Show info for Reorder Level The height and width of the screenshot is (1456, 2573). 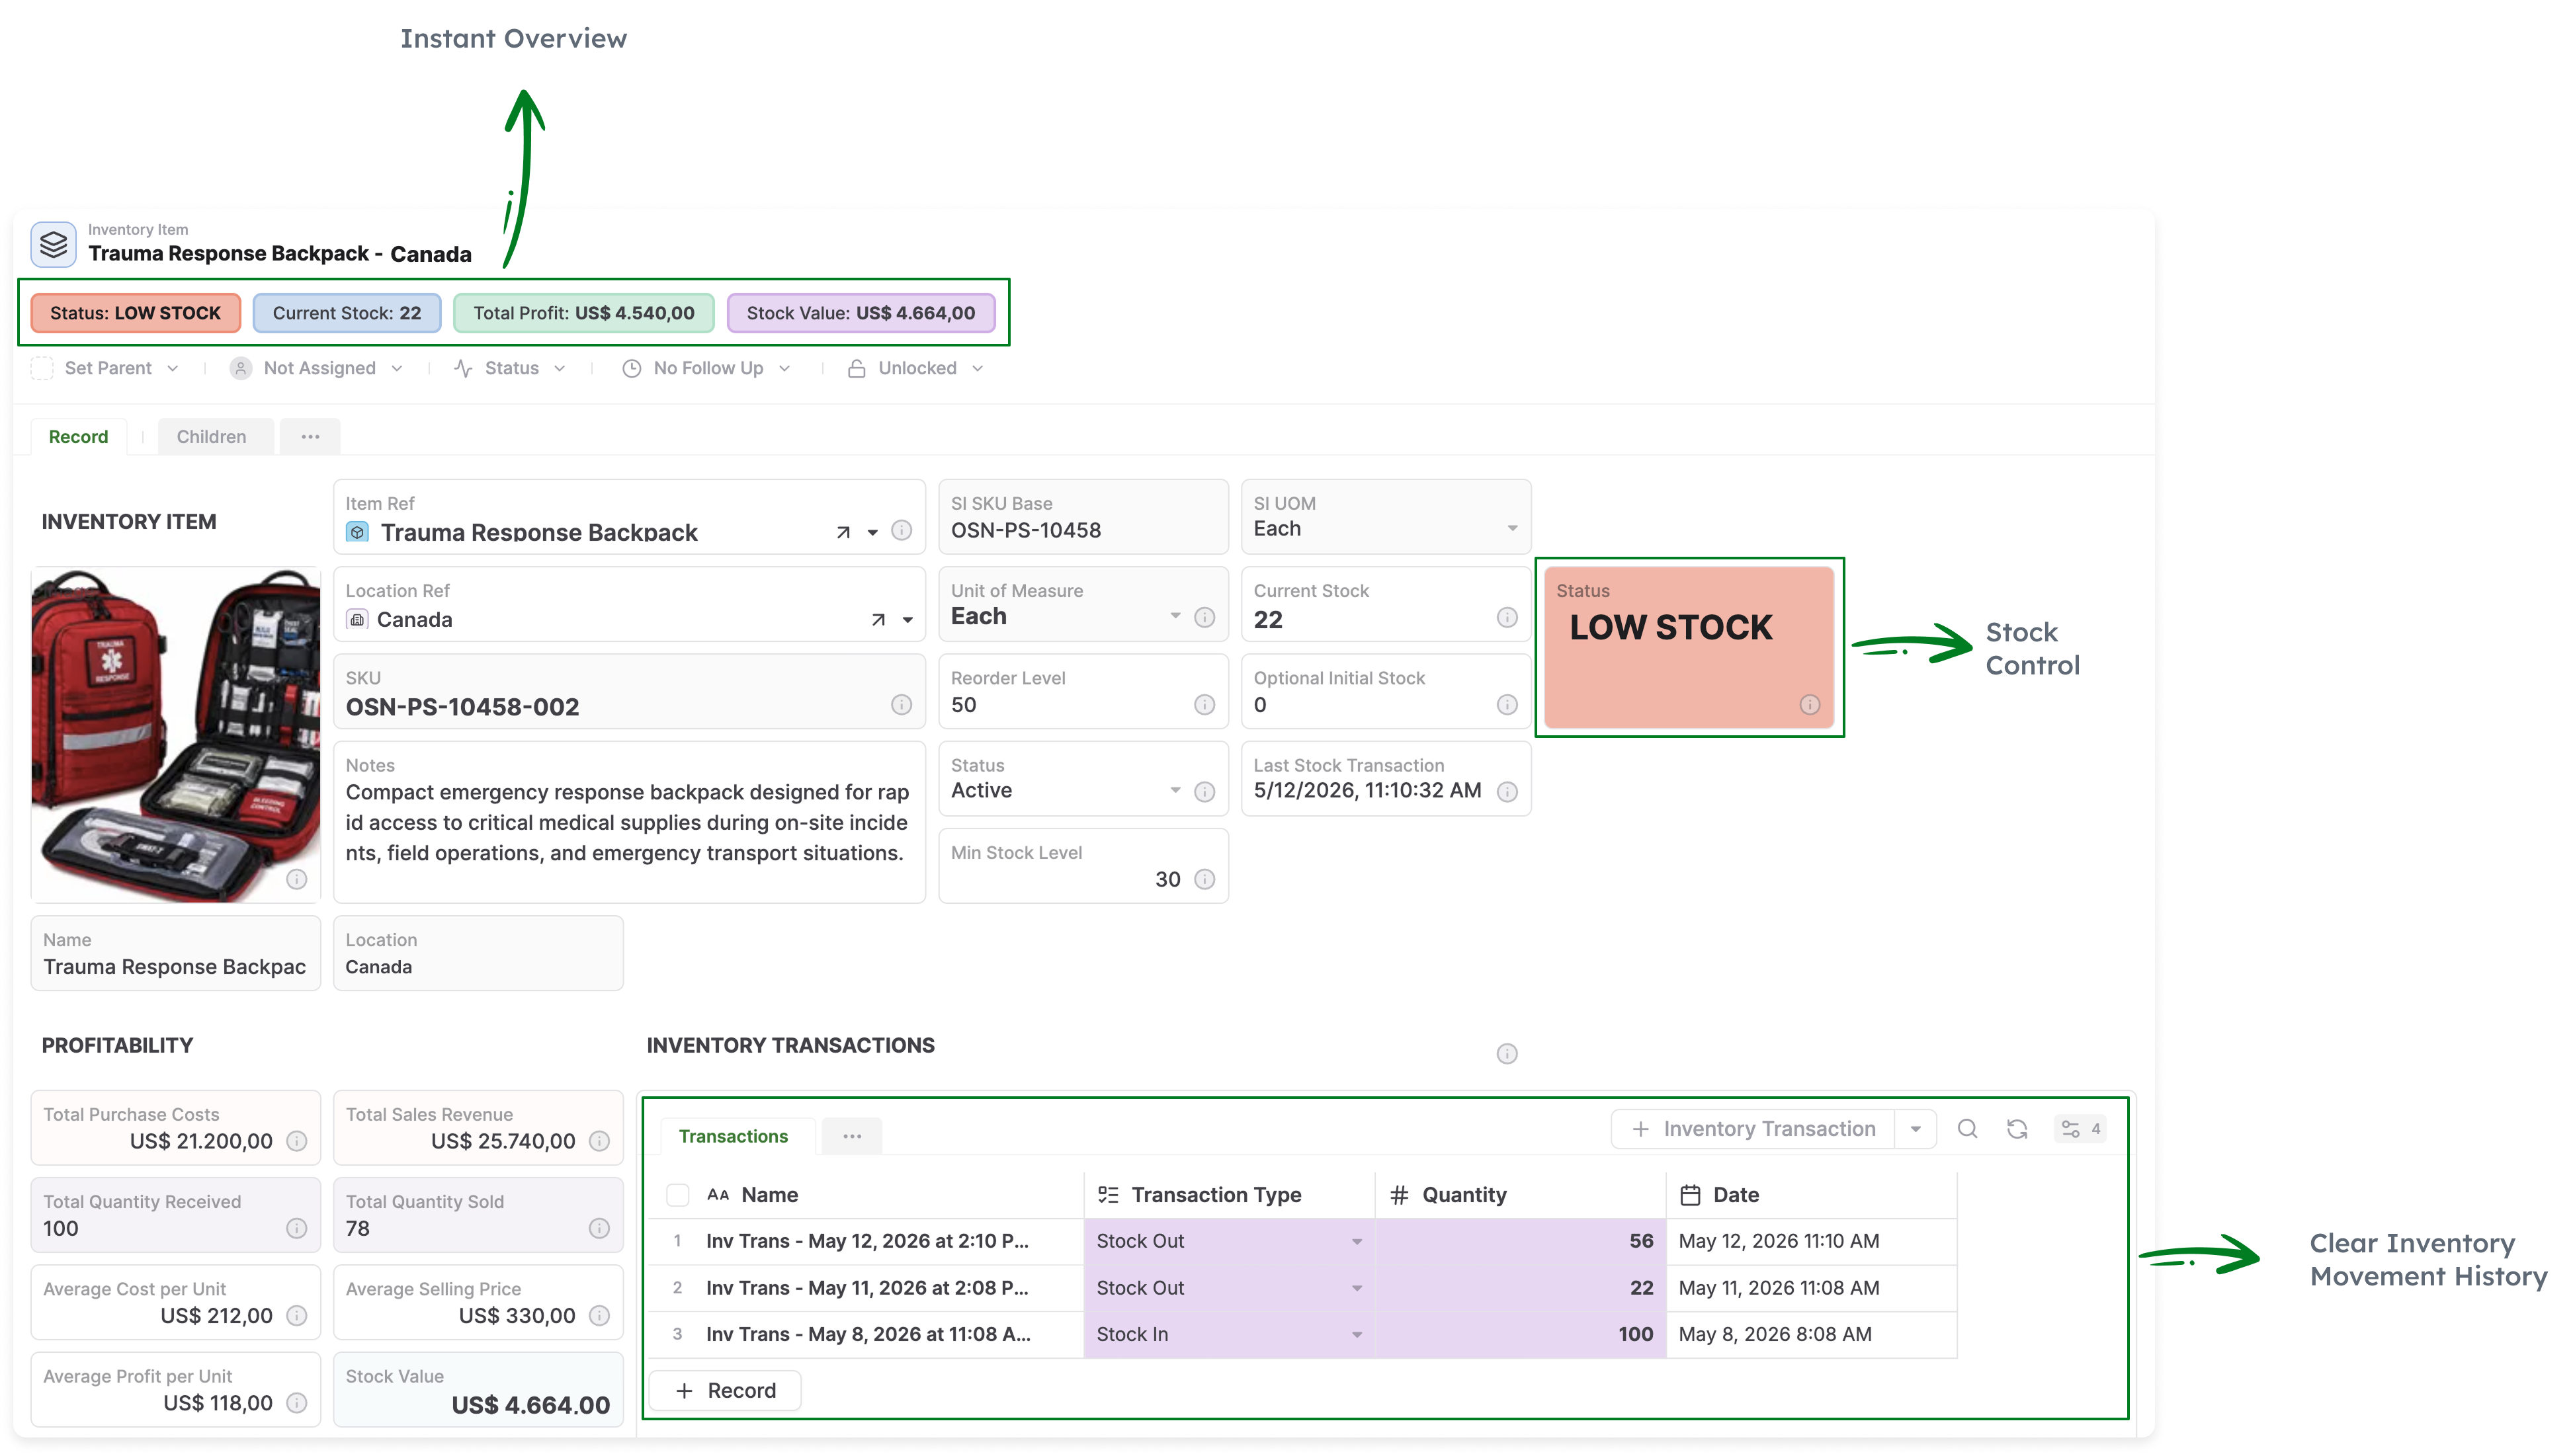tap(1204, 705)
